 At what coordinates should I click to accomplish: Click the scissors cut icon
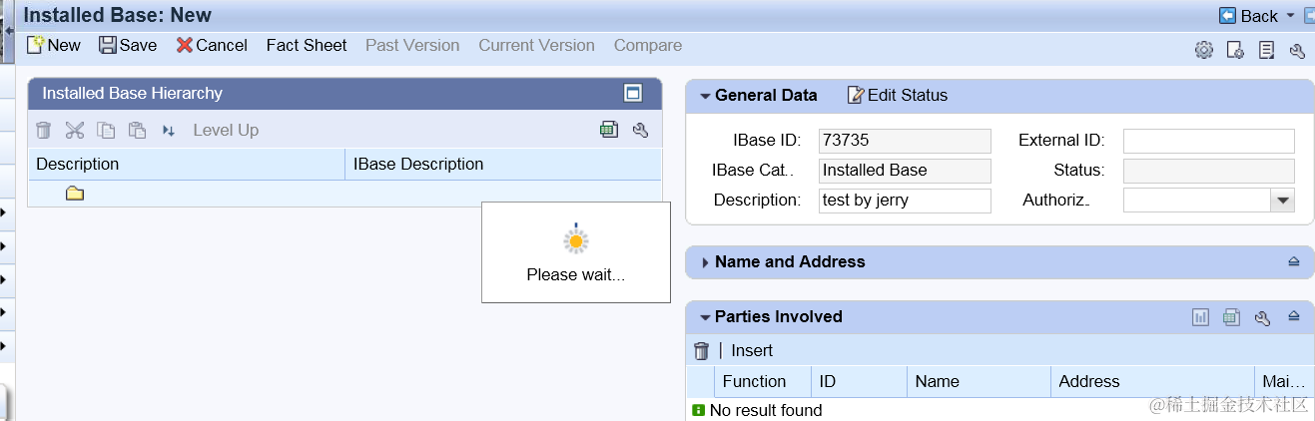click(75, 130)
